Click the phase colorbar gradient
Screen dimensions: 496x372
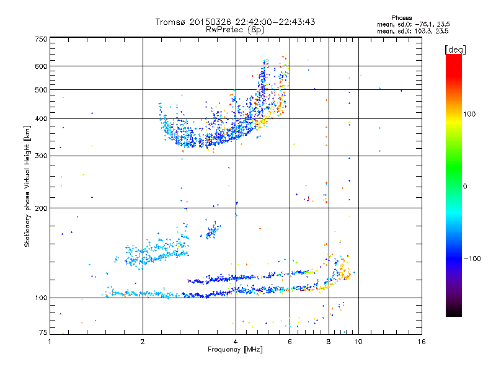pyautogui.click(x=454, y=185)
